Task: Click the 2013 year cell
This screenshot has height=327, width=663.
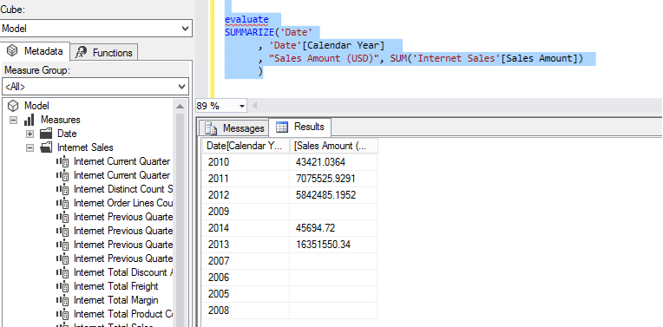Action: point(246,245)
